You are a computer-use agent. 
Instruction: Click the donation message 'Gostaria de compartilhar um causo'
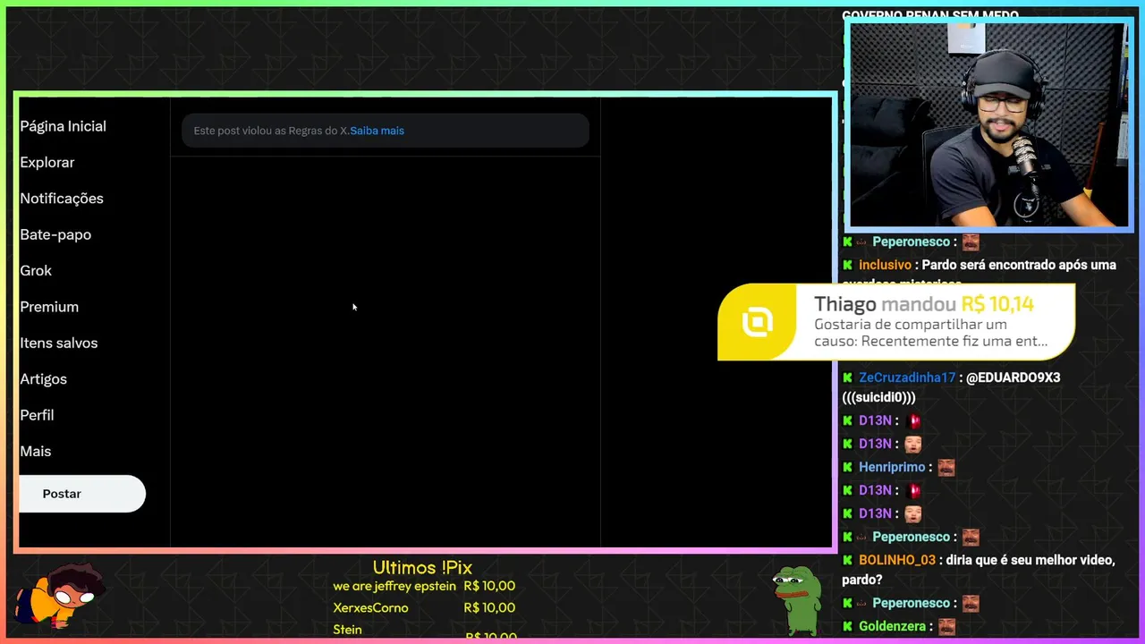(930, 333)
